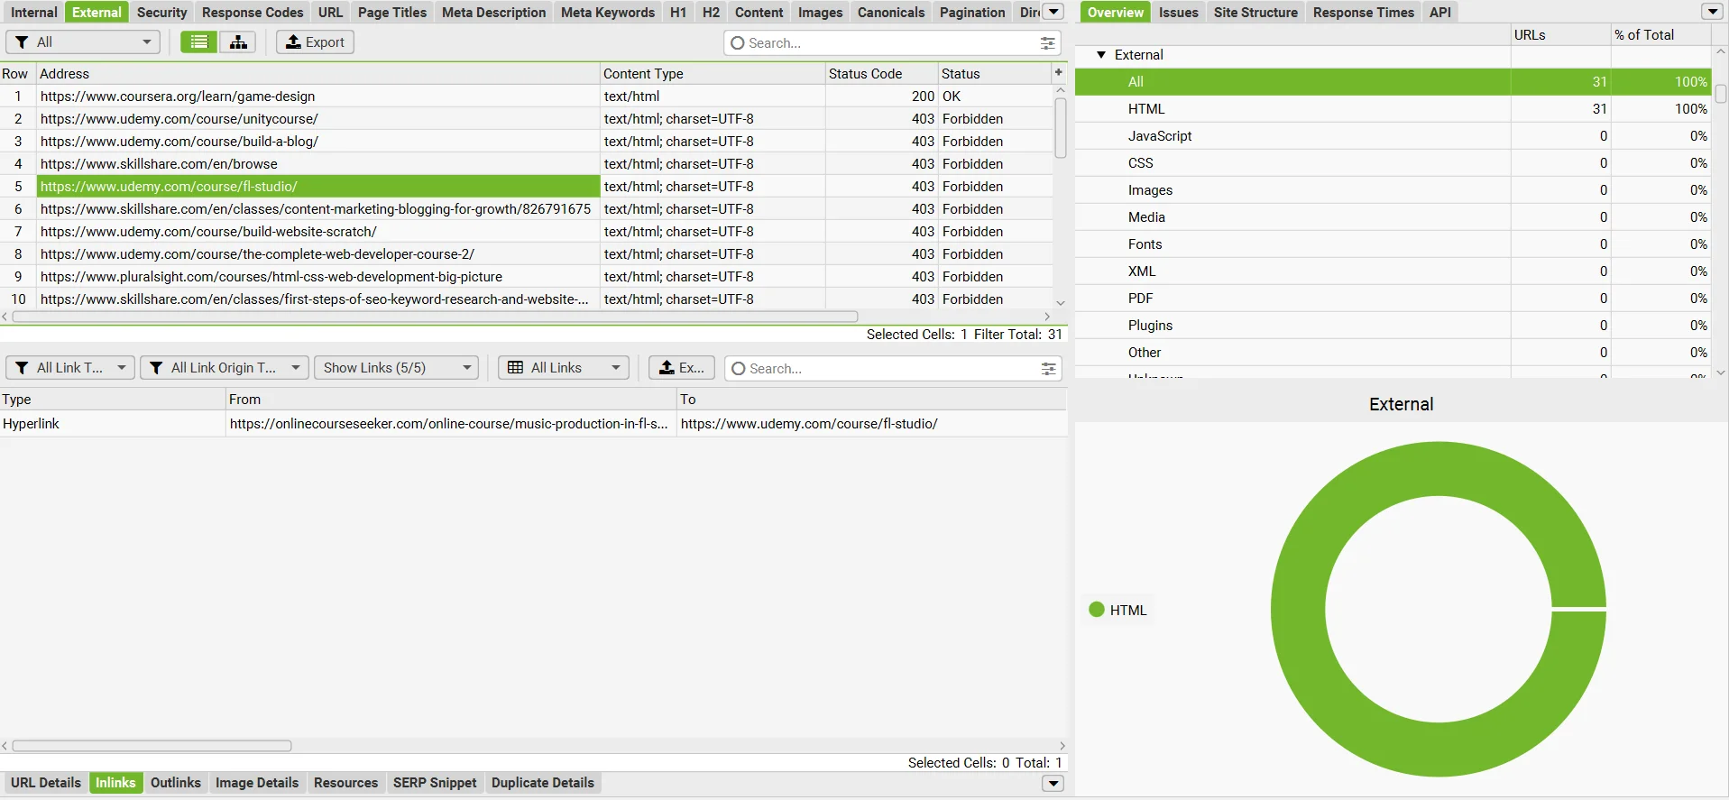Click into the lower Search field

[891, 369]
